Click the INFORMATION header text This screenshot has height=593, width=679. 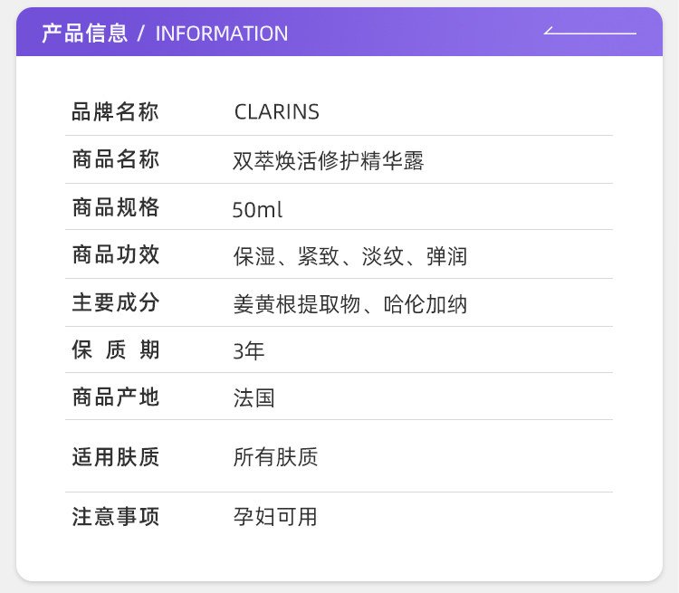[222, 33]
